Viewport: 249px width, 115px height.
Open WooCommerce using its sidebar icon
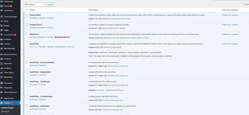click(2, 54)
